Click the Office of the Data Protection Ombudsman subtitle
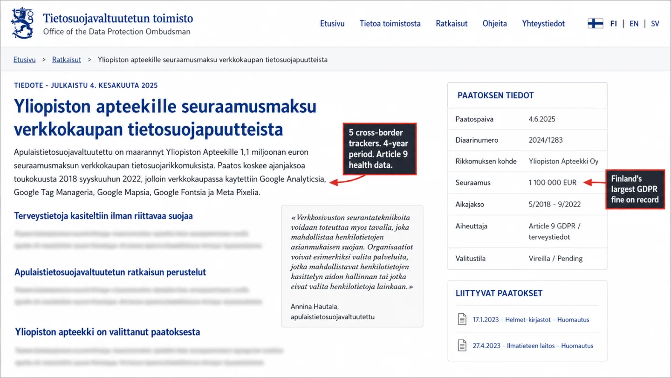671x378 pixels. point(116,32)
